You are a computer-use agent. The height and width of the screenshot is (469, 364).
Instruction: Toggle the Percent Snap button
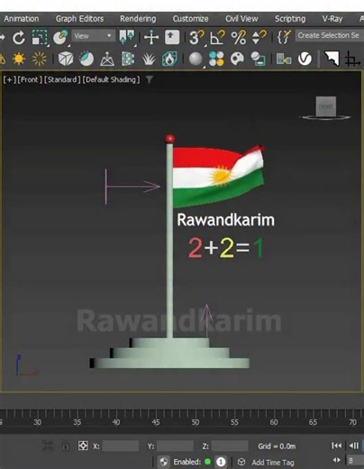click(238, 38)
